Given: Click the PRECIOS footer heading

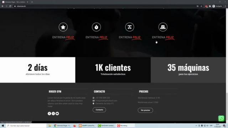Looking at the screenshot, I should click(x=144, y=91).
